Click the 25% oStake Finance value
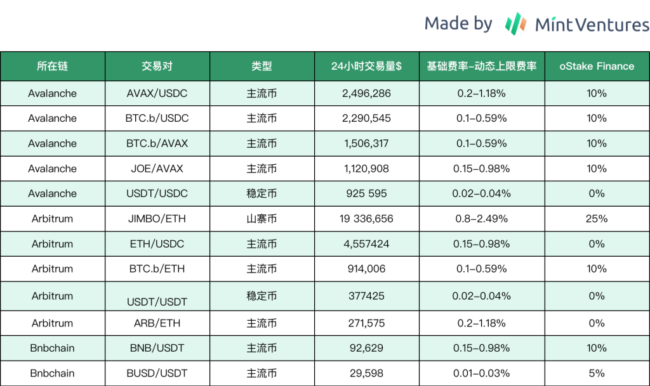 pyautogui.click(x=597, y=219)
